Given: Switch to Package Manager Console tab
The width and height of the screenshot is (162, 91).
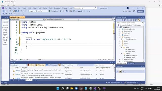Looking at the screenshot, I should (17, 80).
